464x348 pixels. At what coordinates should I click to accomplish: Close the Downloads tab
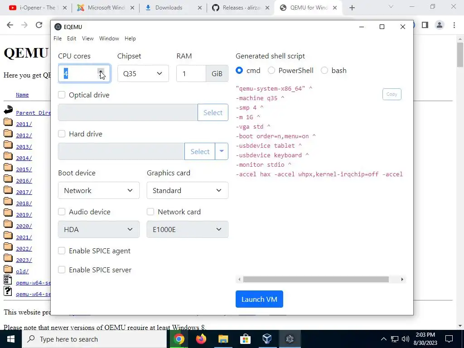click(x=200, y=8)
